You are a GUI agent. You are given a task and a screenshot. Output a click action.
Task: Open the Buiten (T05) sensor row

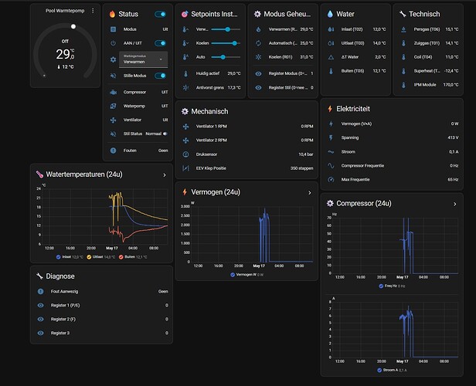pos(356,71)
